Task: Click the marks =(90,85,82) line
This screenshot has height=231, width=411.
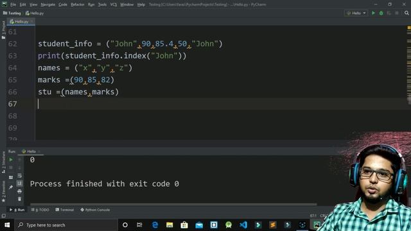Action: [x=76, y=80]
